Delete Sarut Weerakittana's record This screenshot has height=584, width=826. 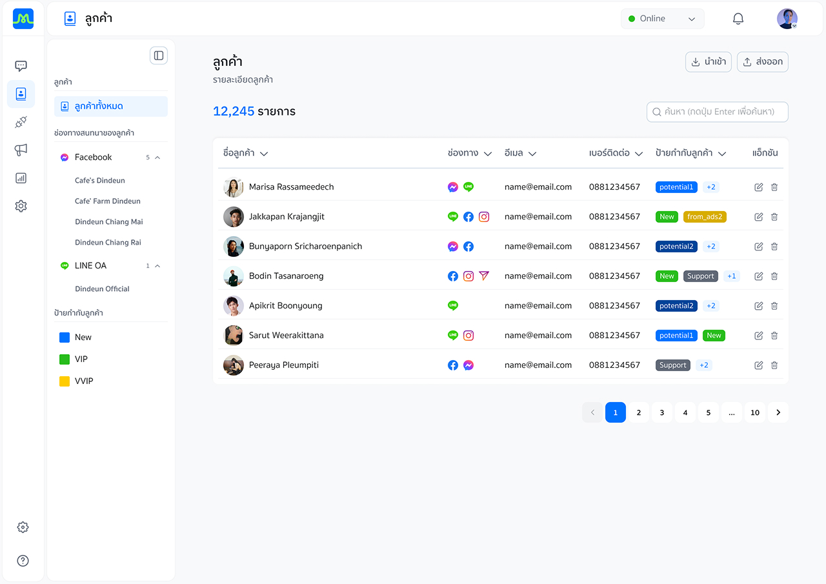pyautogui.click(x=774, y=336)
